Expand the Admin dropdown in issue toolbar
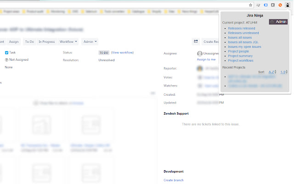 coord(90,41)
